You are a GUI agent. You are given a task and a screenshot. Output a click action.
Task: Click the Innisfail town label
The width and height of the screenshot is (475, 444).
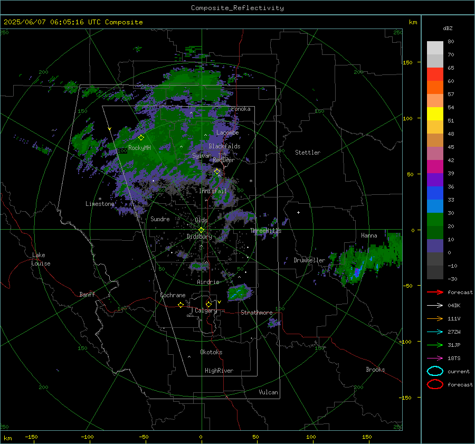(213, 191)
